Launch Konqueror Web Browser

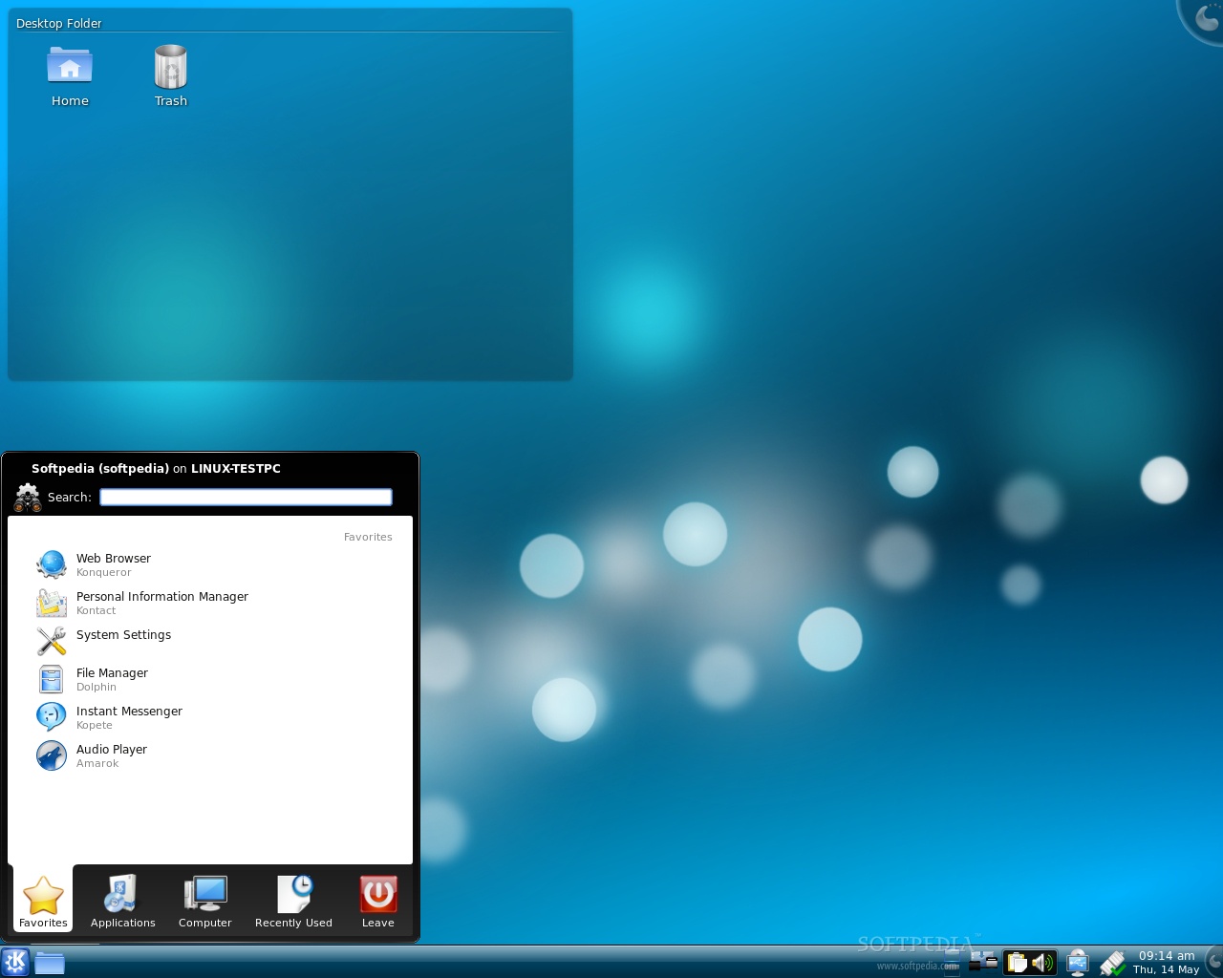click(114, 564)
